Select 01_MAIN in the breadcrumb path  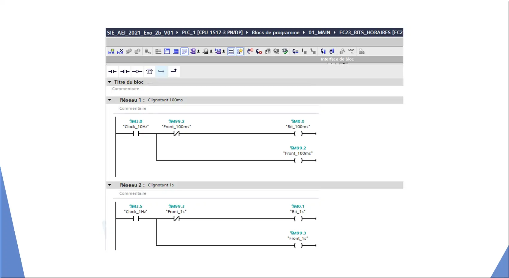point(319,33)
